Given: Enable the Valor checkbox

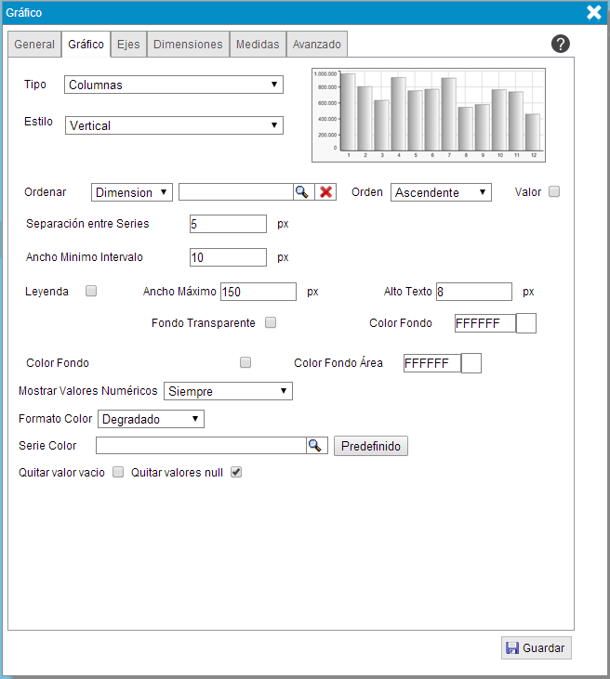Looking at the screenshot, I should (x=554, y=191).
